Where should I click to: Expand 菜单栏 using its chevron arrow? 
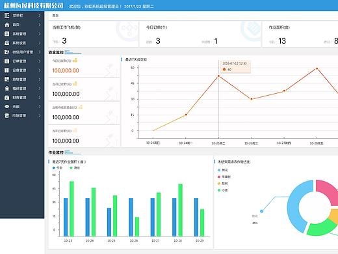coord(39,16)
